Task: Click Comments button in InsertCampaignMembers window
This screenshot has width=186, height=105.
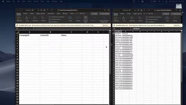Action: tap(104, 14)
